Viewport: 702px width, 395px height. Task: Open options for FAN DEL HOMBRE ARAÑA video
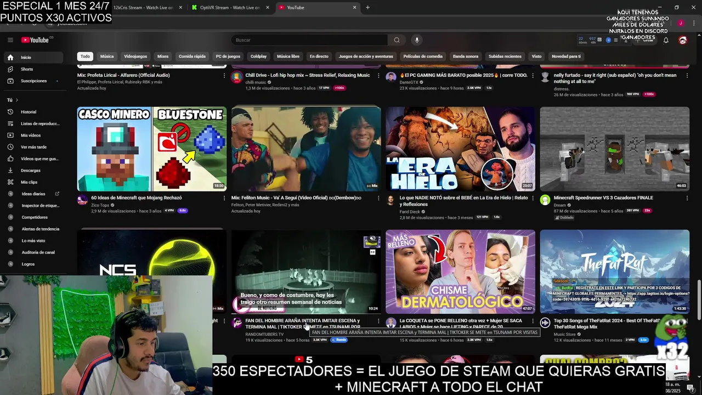click(378, 321)
